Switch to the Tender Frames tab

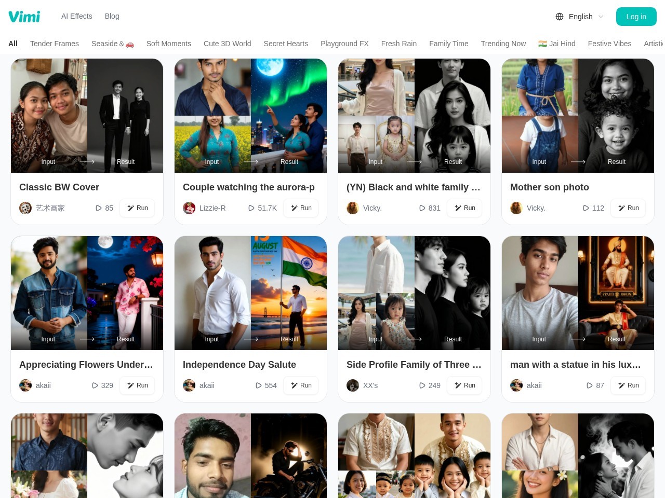tap(55, 44)
